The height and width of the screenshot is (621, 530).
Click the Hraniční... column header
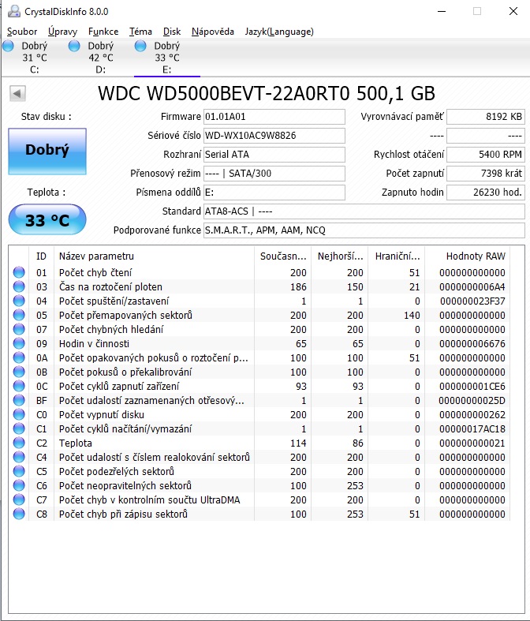pos(397,256)
